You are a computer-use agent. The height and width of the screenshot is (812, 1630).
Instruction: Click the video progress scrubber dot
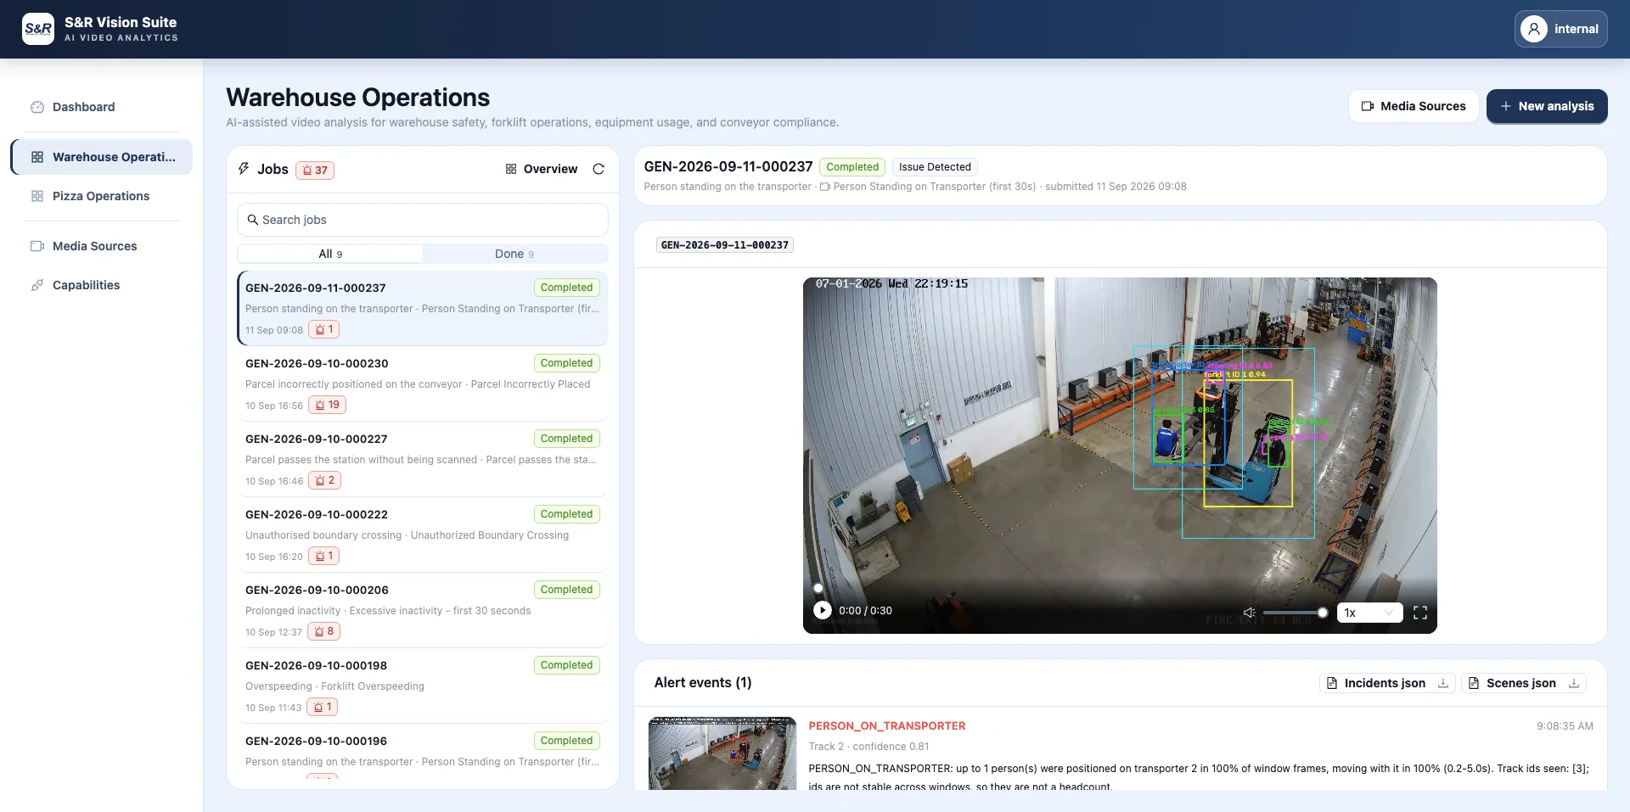[x=818, y=588]
